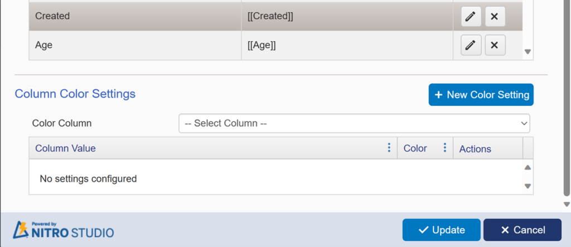Click the Actions column header
571x247 pixels.
pyautogui.click(x=475, y=149)
